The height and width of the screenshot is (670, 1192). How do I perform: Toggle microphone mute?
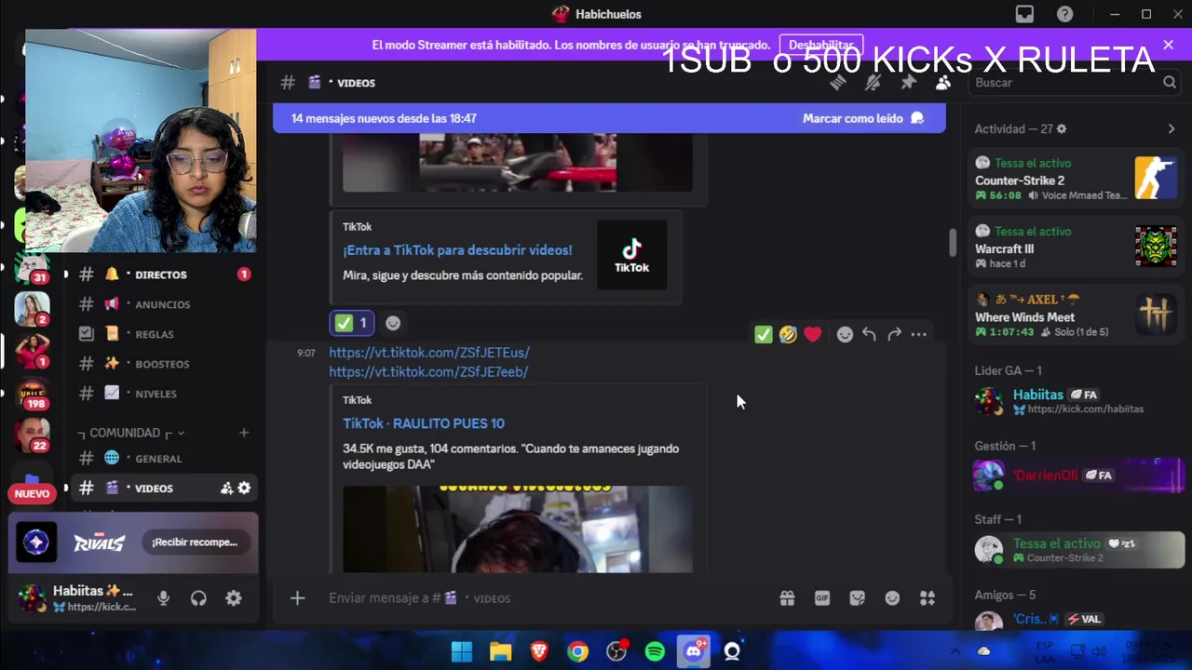[x=164, y=598]
